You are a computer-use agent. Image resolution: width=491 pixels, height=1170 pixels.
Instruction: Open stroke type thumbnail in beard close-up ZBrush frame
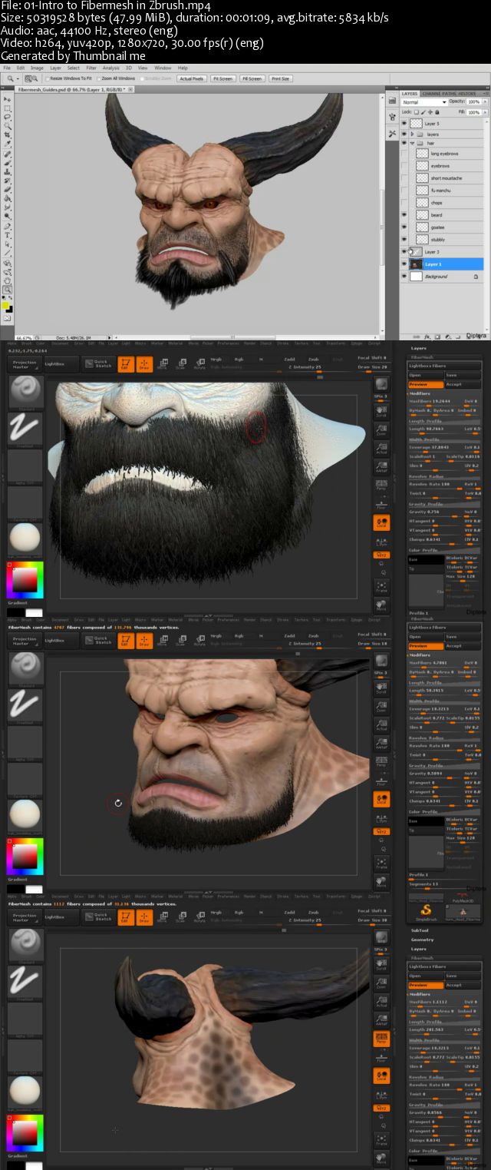coord(25,429)
